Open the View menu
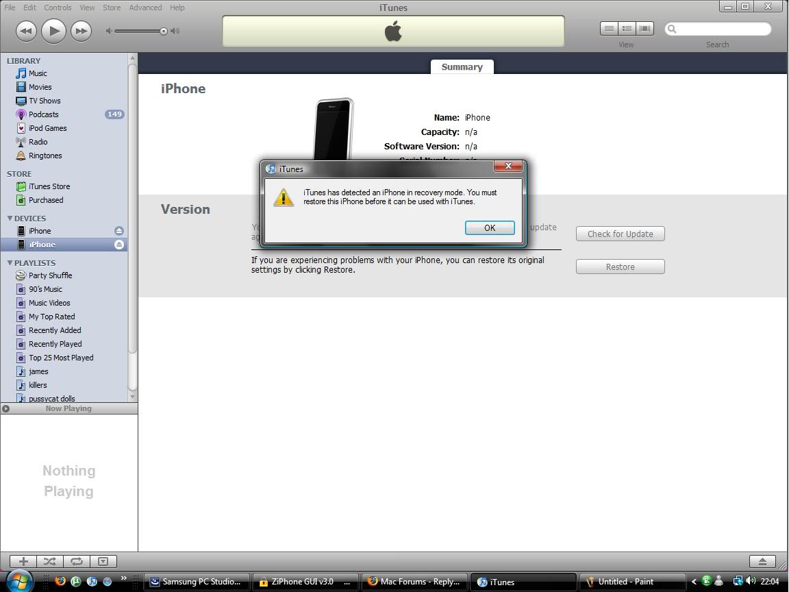Image resolution: width=789 pixels, height=592 pixels. pyautogui.click(x=87, y=8)
